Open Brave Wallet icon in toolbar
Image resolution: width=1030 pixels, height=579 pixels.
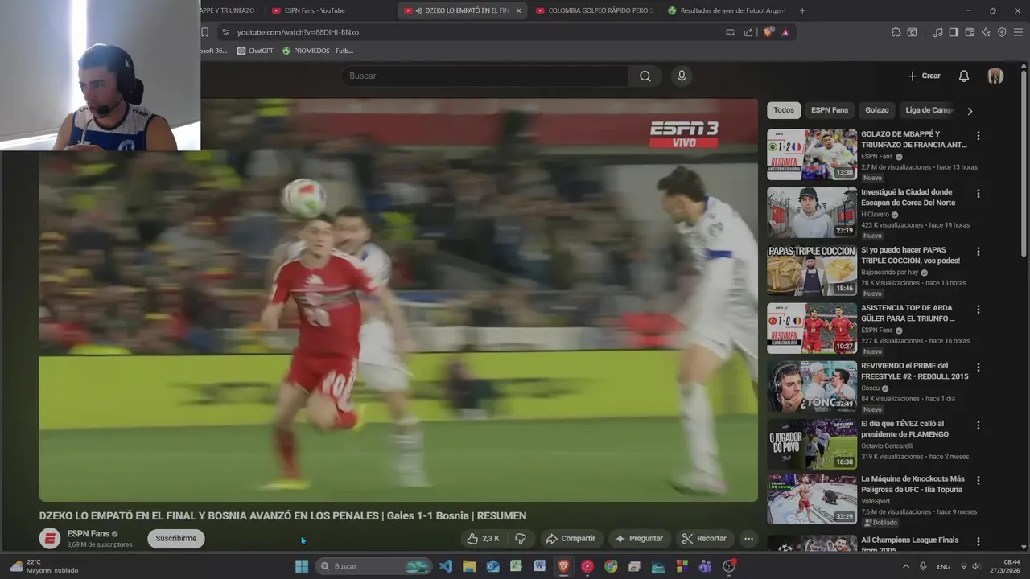(970, 32)
